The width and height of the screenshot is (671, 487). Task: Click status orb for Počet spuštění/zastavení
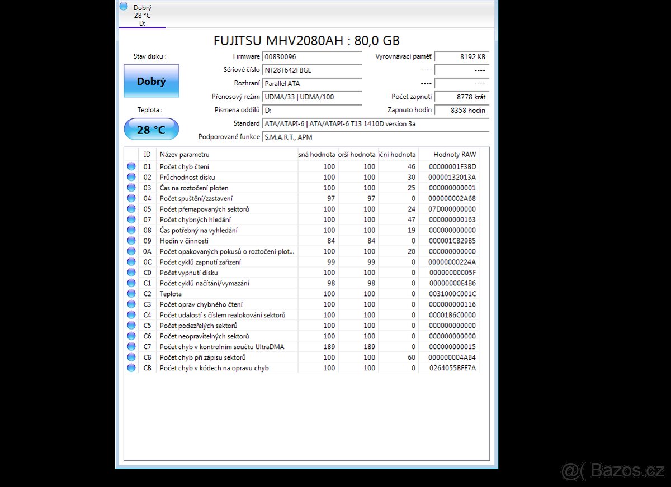[131, 198]
